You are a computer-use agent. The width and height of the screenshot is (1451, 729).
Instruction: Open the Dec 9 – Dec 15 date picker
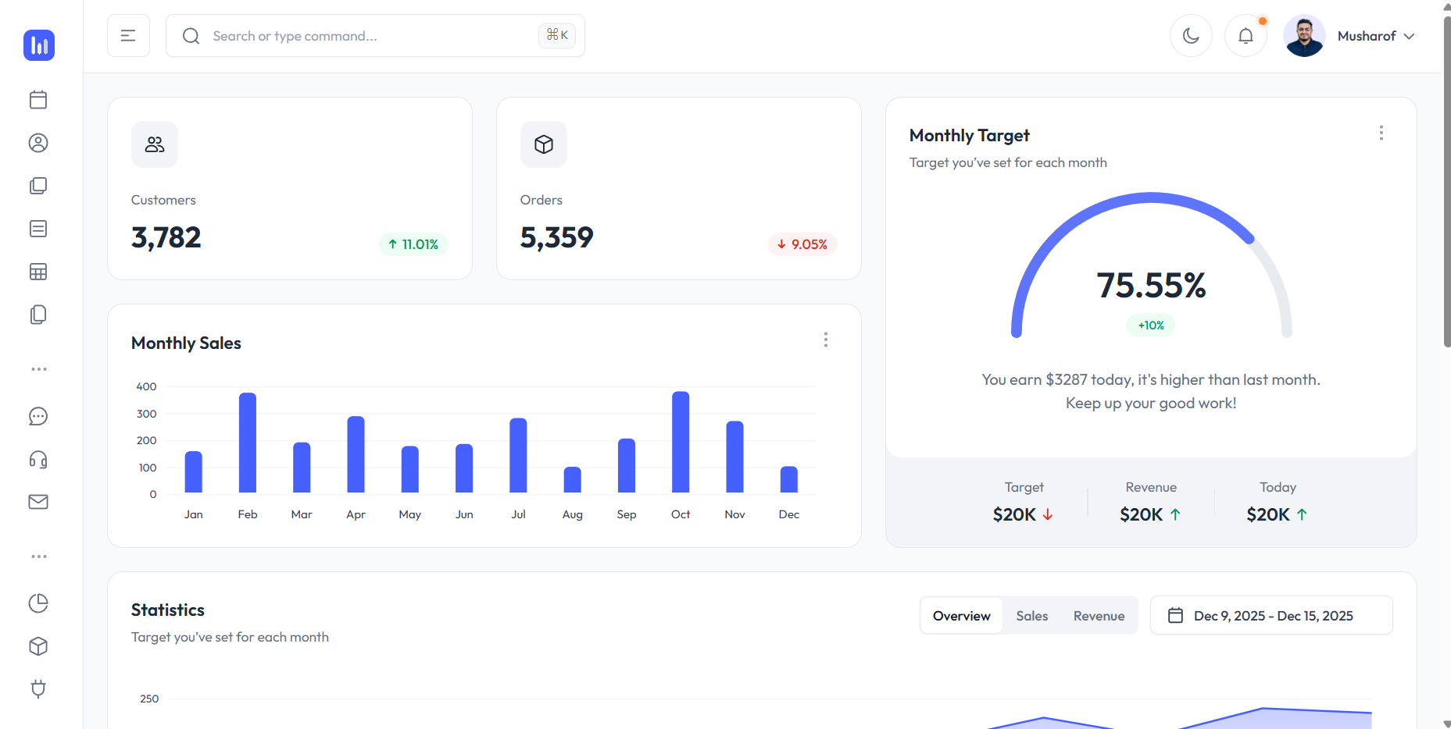[1271, 615]
